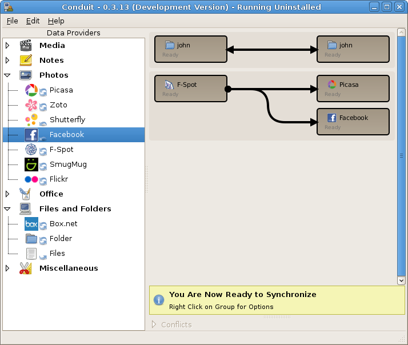
Task: Expand the Media category
Action: (x=7, y=46)
